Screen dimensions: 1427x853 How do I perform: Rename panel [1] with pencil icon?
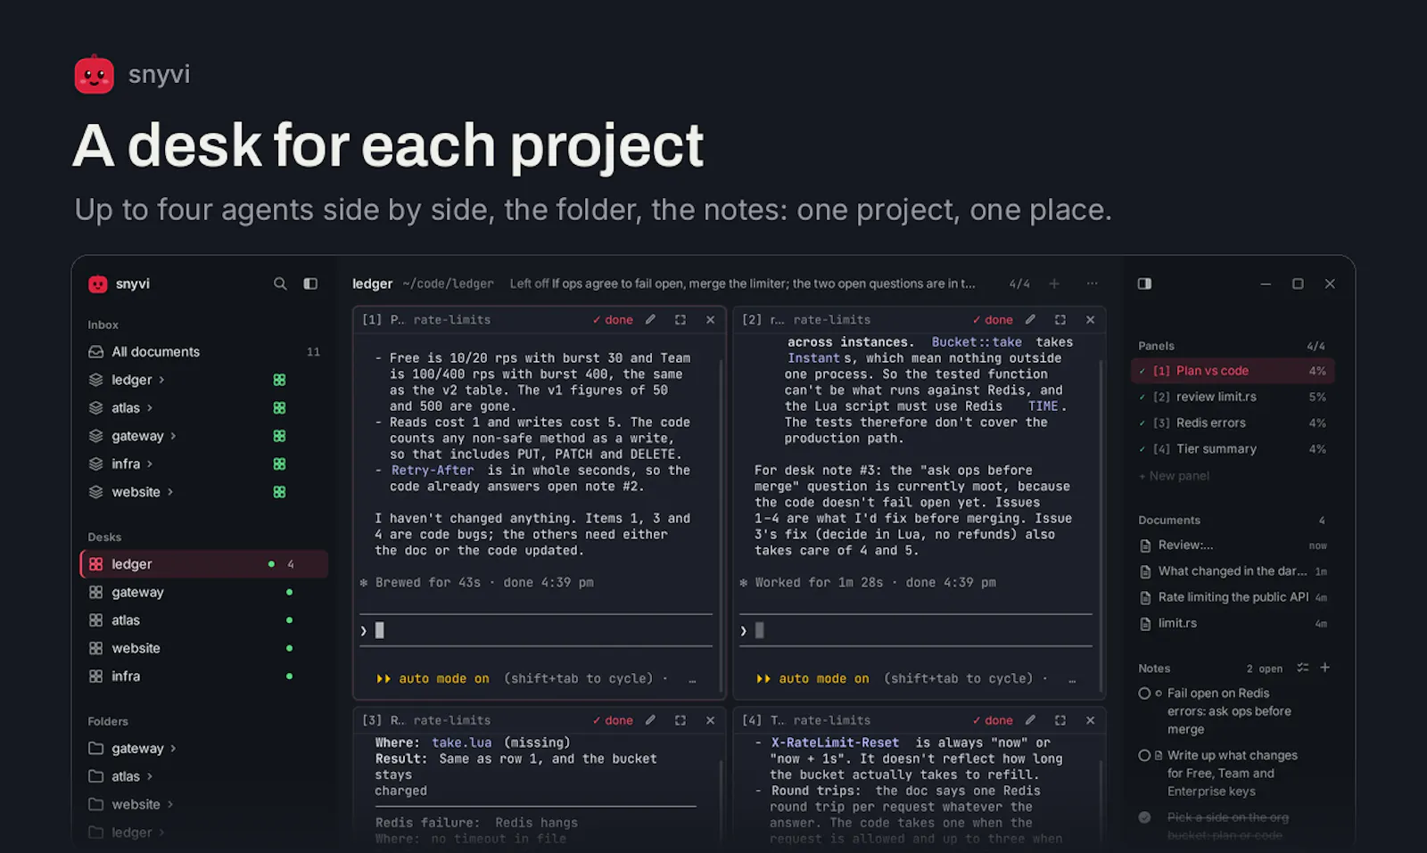[650, 320]
